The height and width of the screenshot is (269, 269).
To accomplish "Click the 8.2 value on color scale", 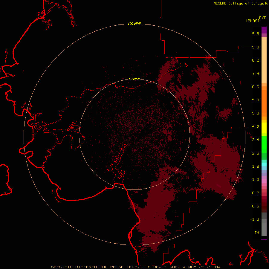I will [x=256, y=60].
